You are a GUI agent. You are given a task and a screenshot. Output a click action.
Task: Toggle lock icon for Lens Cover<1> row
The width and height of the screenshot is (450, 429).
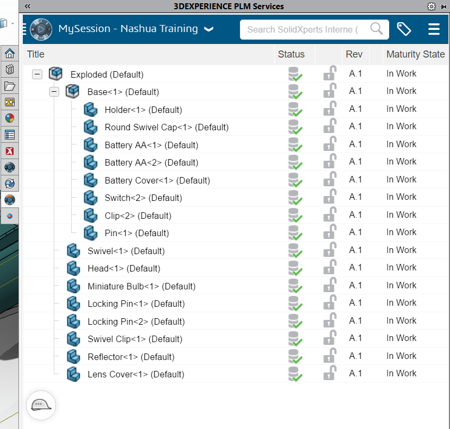329,374
